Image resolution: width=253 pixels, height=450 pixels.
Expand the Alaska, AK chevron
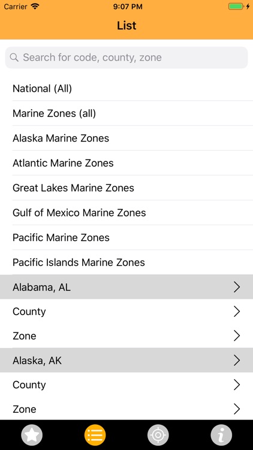click(x=237, y=360)
